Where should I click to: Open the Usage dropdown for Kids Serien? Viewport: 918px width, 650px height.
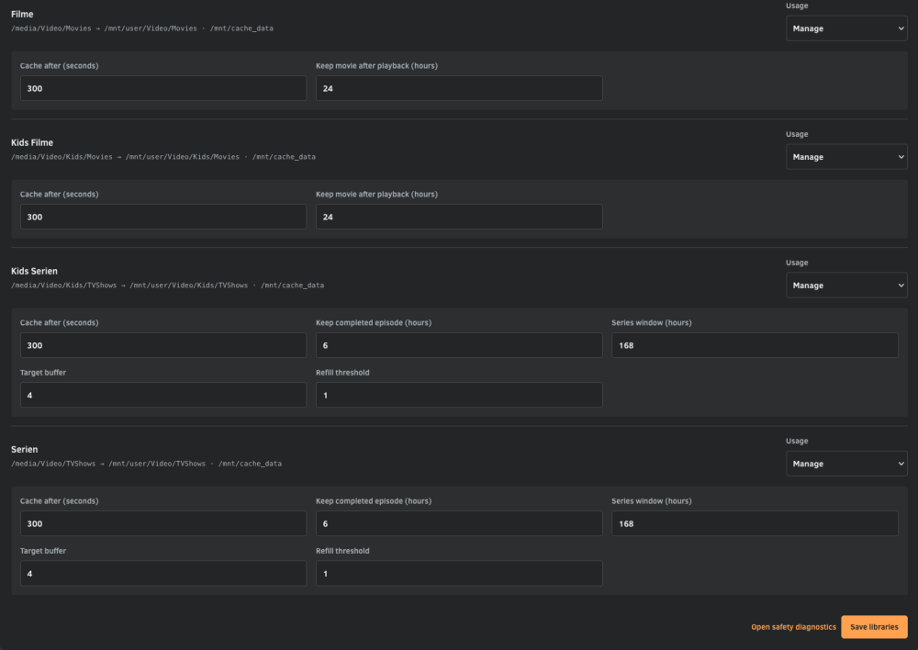[846, 286]
